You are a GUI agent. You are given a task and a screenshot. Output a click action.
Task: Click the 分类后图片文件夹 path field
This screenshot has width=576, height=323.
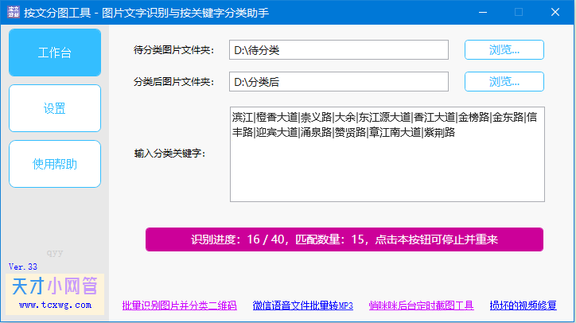click(x=339, y=82)
